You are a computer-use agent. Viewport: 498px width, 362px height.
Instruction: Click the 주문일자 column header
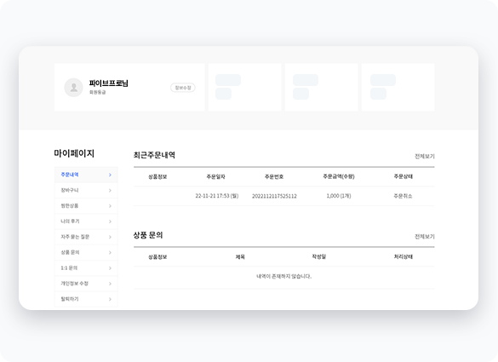pos(216,176)
